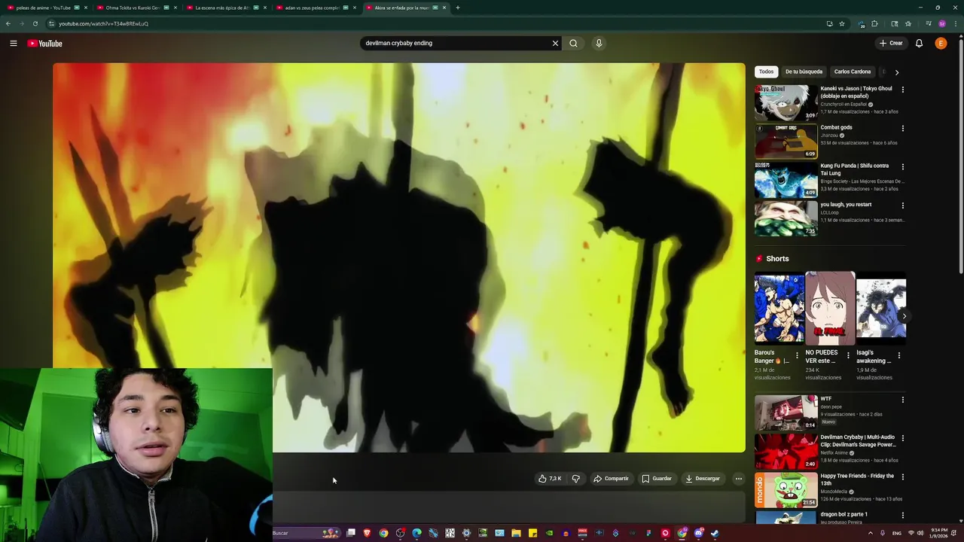Open the Isagi's awakening short
964x542 pixels.
click(x=881, y=309)
